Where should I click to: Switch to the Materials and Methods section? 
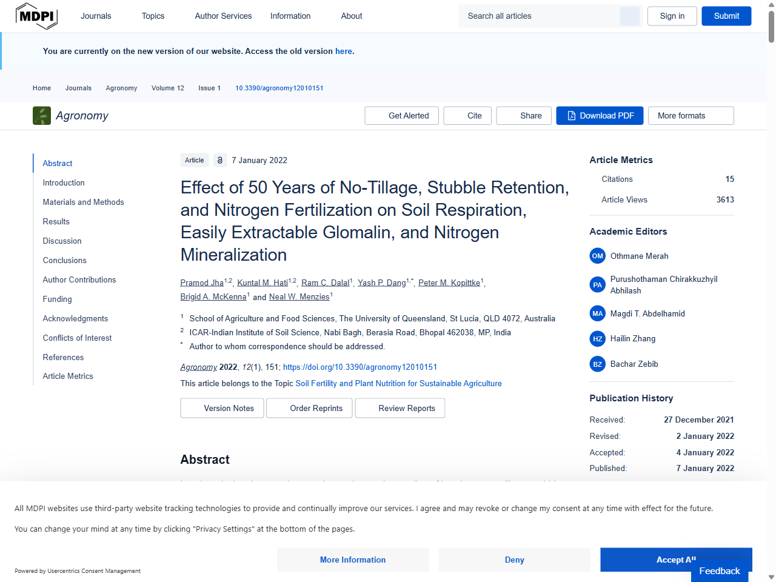point(83,202)
